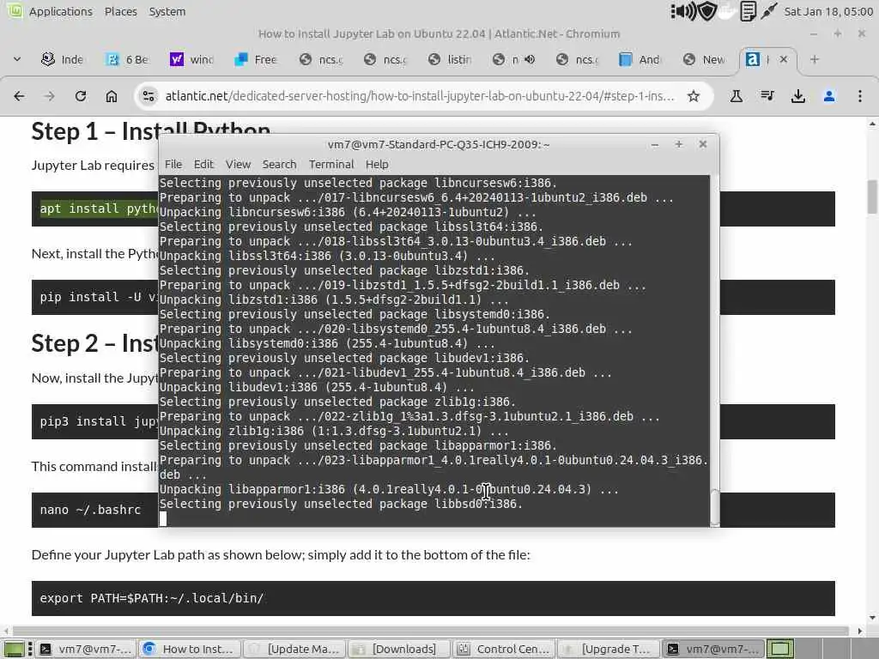Open the Places menu
The image size is (879, 659).
click(x=120, y=11)
